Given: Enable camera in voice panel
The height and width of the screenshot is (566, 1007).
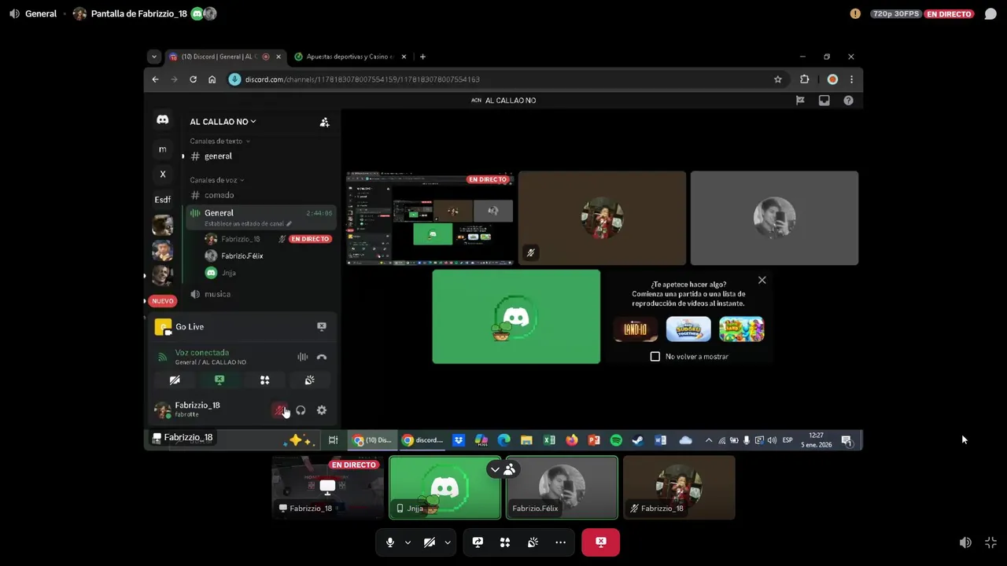Looking at the screenshot, I should click(175, 380).
